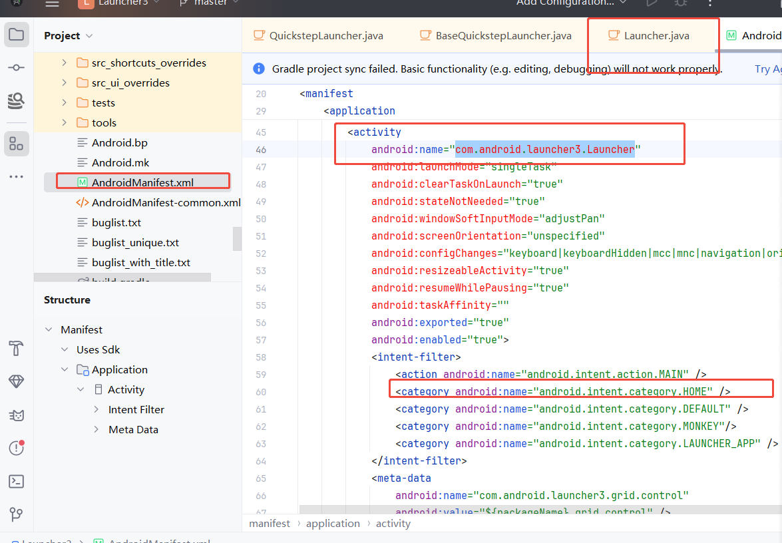Switch to QuickstepLauncher.java tab
Screen dimensions: 782x543
pyautogui.click(x=319, y=35)
